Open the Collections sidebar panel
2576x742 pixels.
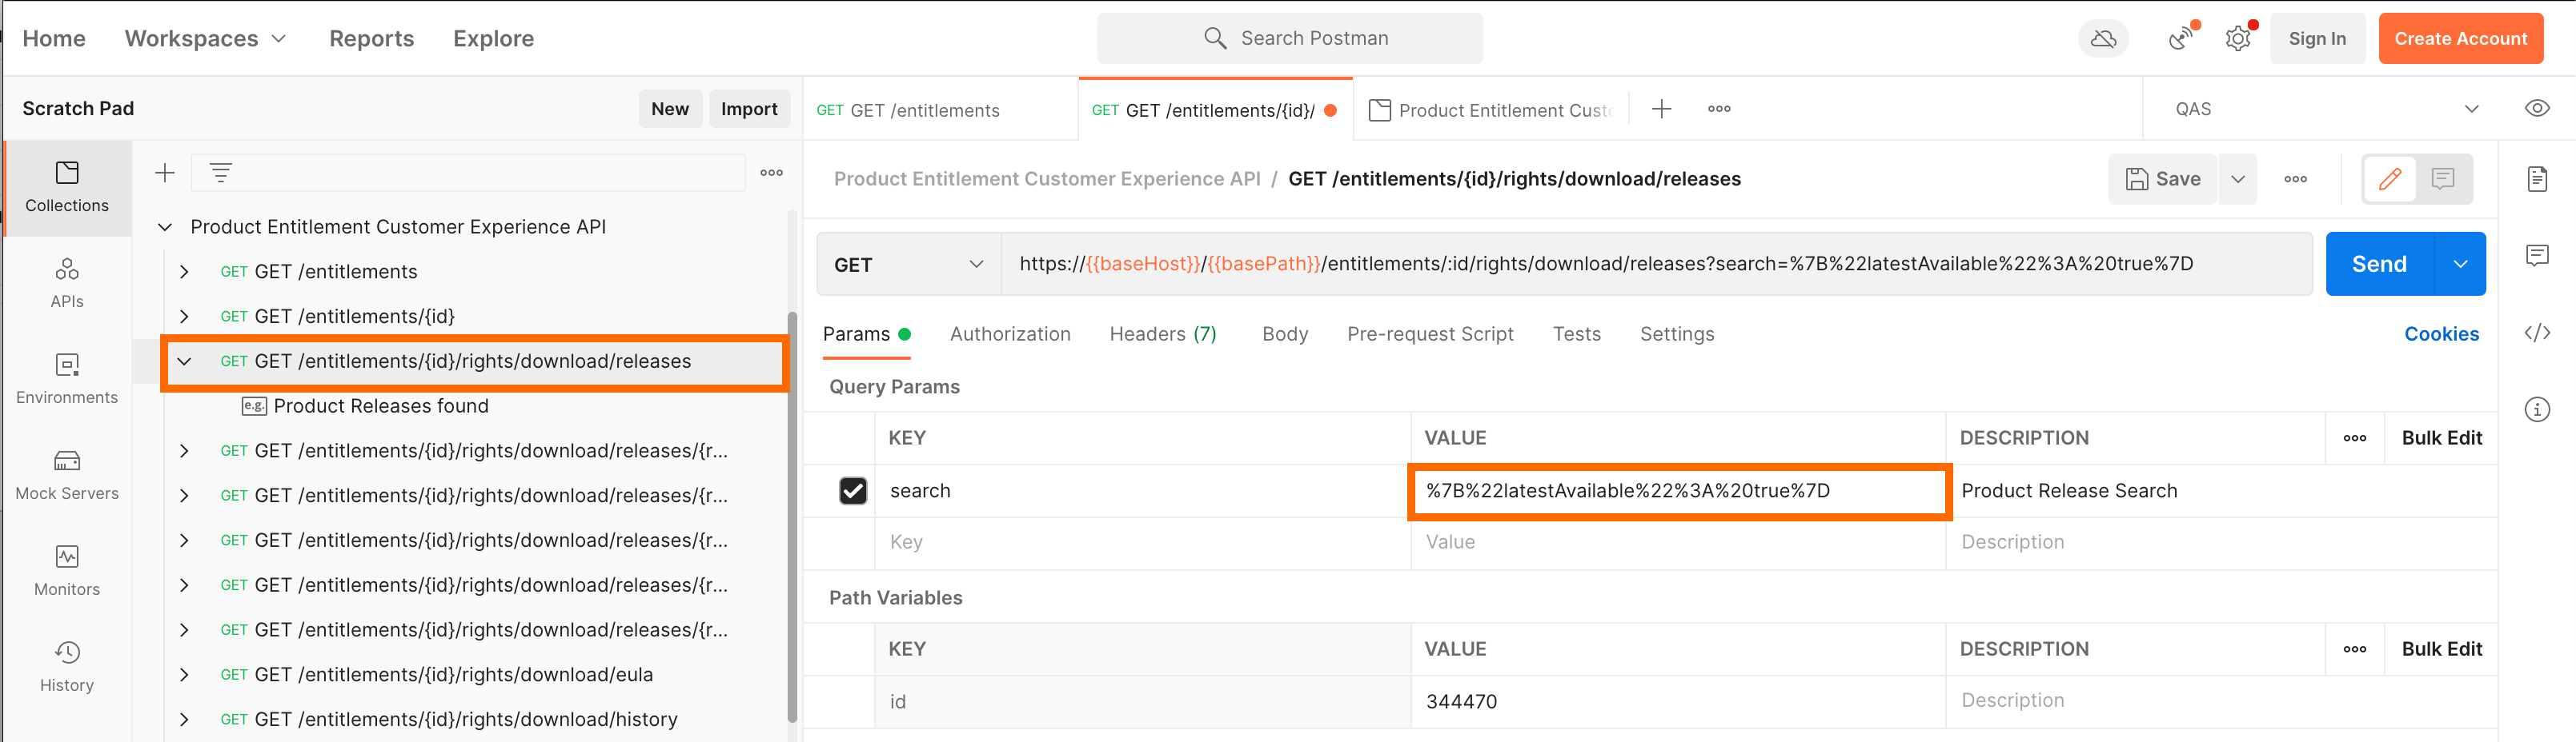[x=67, y=188]
